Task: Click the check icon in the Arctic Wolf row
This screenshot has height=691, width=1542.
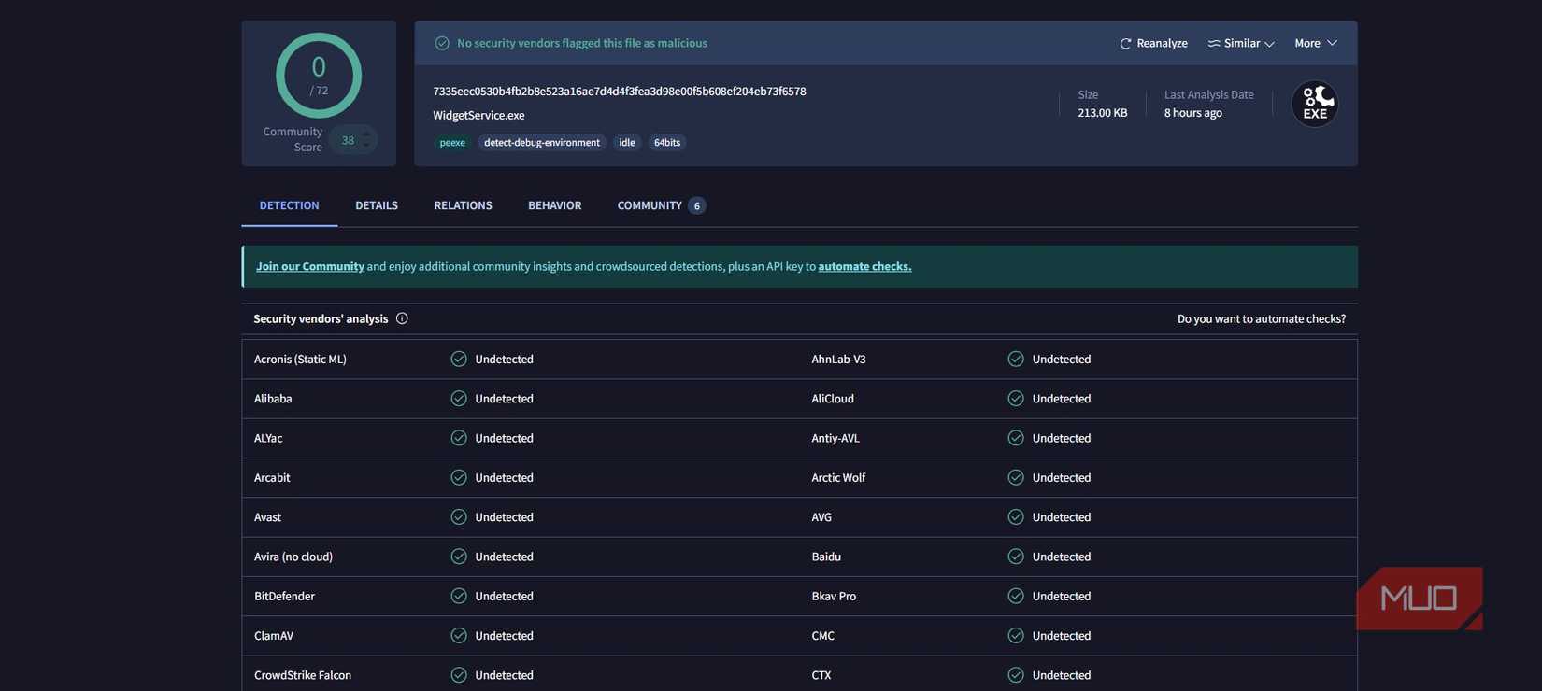Action: [1016, 477]
